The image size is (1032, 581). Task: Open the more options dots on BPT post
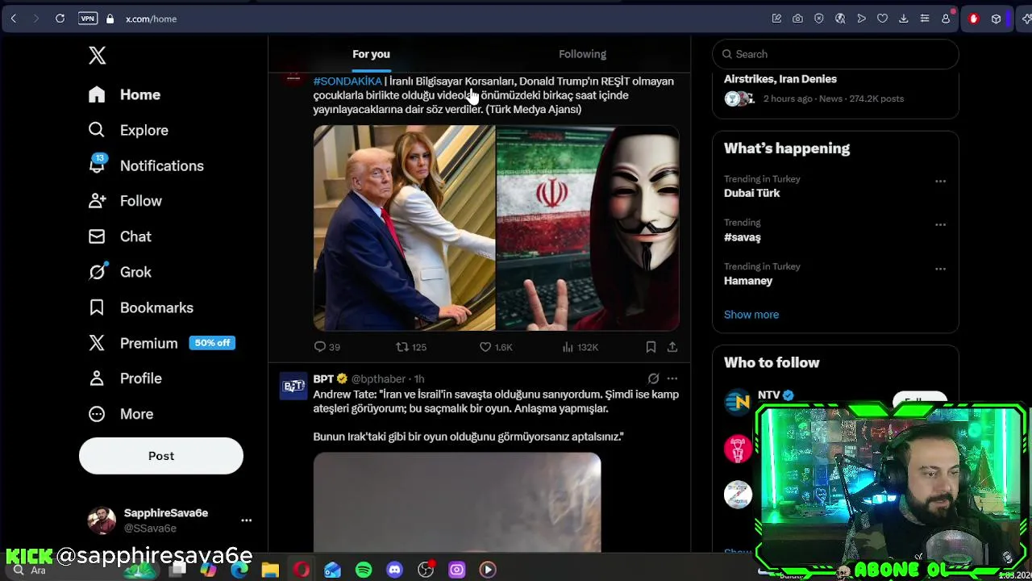pyautogui.click(x=672, y=378)
